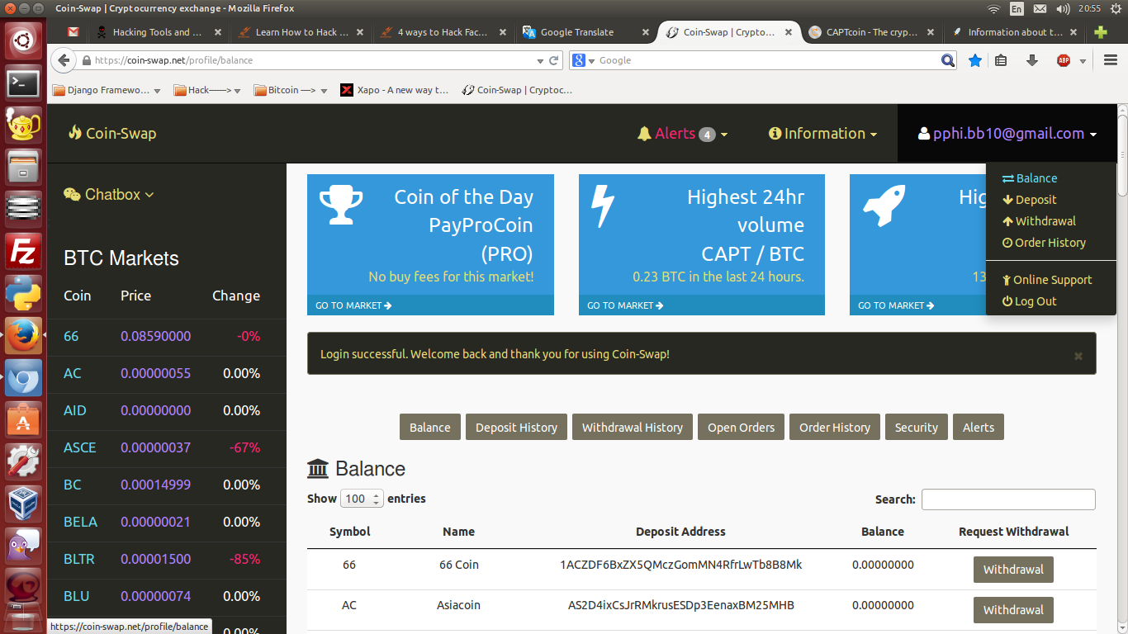The image size is (1128, 634).
Task: Select Deposit in the account menu
Action: point(1029,200)
